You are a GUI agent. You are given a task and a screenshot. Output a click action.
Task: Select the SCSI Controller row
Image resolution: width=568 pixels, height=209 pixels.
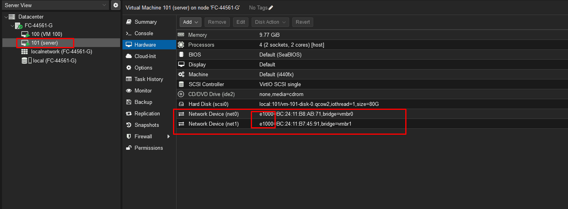(x=371, y=84)
